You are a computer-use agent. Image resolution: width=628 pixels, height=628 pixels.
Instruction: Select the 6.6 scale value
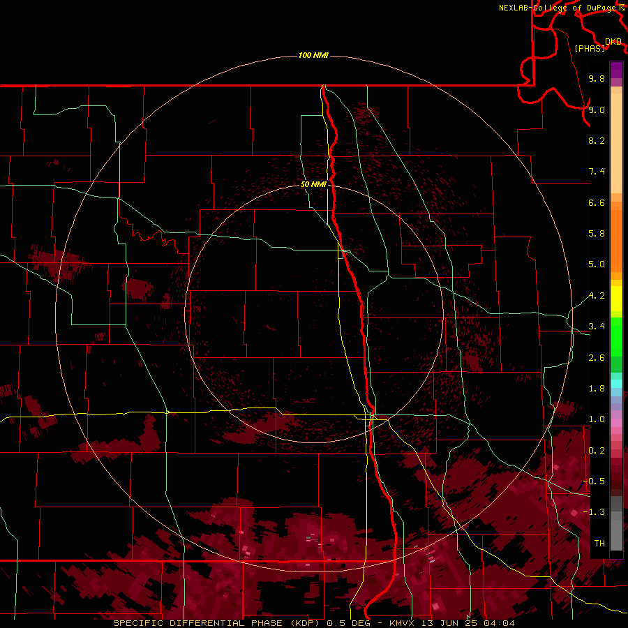tap(597, 202)
